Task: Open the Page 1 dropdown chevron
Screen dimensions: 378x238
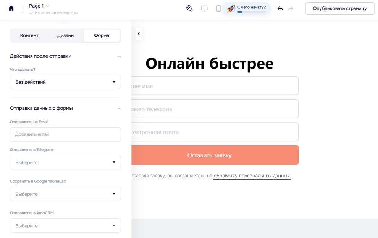Action: point(47,6)
